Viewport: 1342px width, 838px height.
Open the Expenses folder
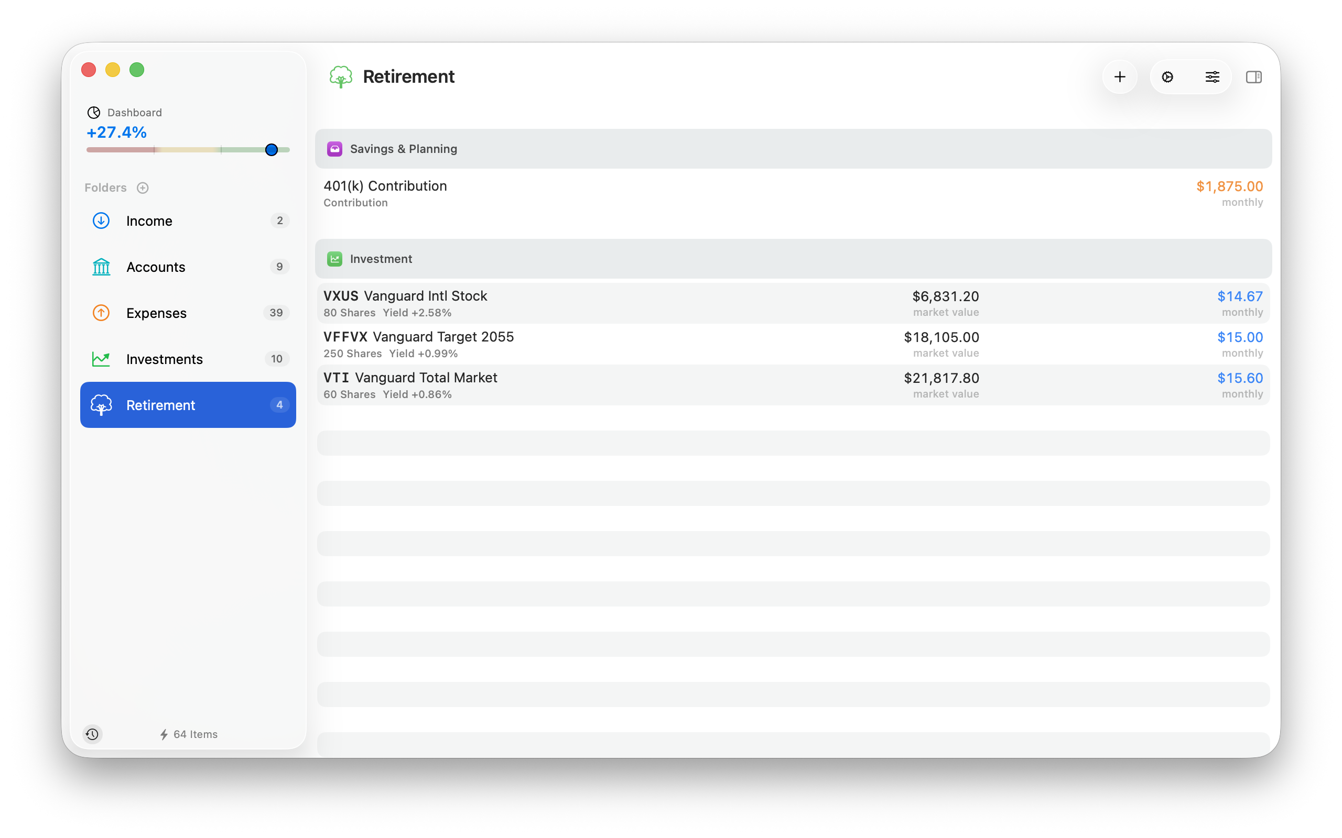[x=188, y=313]
